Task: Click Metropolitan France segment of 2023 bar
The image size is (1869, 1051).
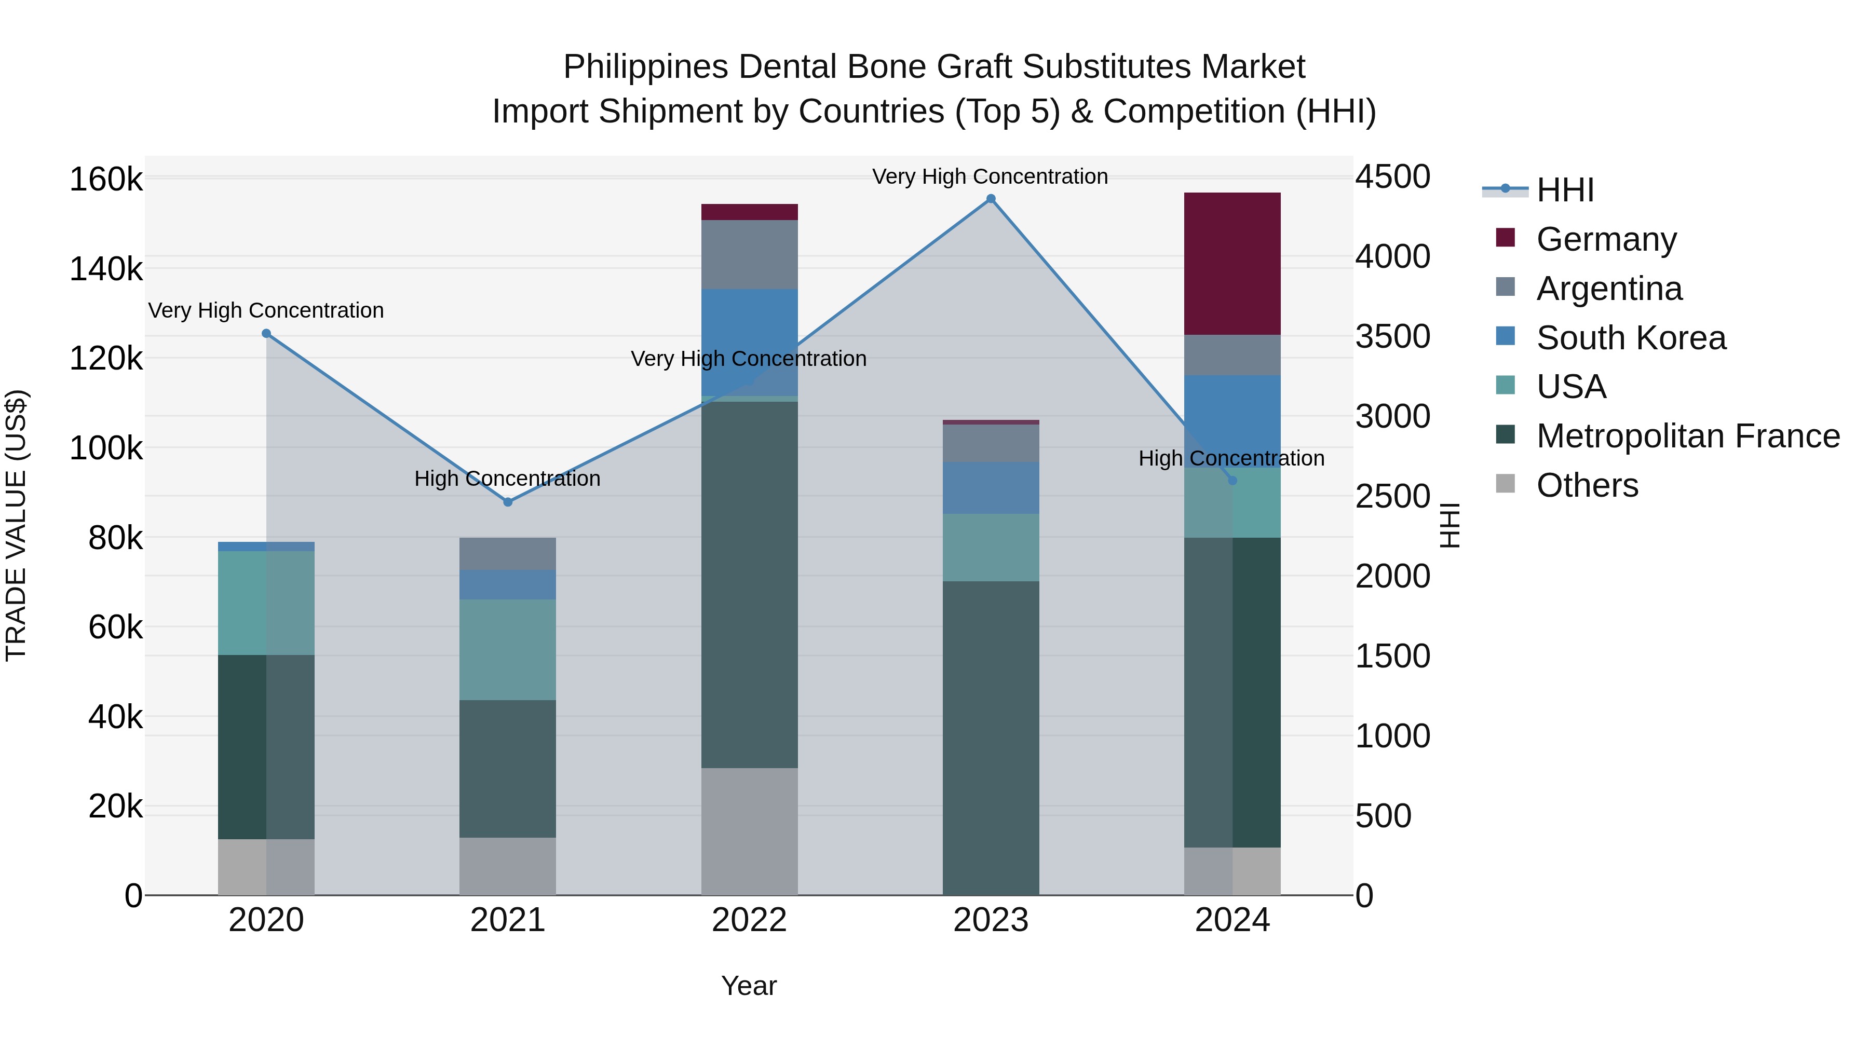Action: (x=991, y=739)
